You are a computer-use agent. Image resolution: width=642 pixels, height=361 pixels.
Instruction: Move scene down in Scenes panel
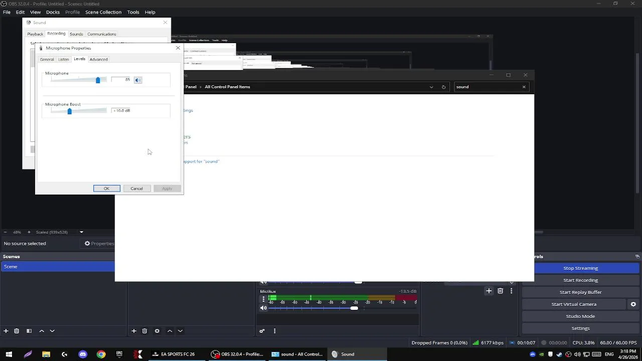click(x=52, y=331)
